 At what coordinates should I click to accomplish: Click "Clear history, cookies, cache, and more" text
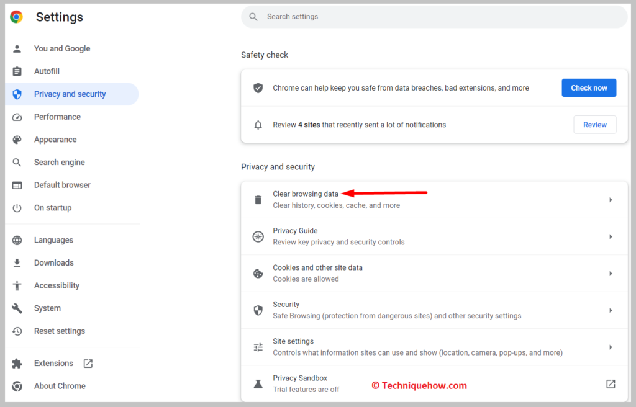(336, 205)
